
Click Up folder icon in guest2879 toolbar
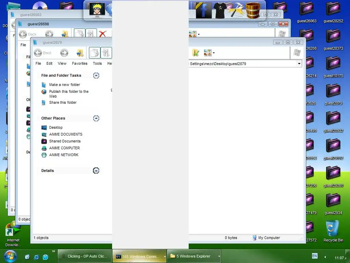[x=80, y=53]
